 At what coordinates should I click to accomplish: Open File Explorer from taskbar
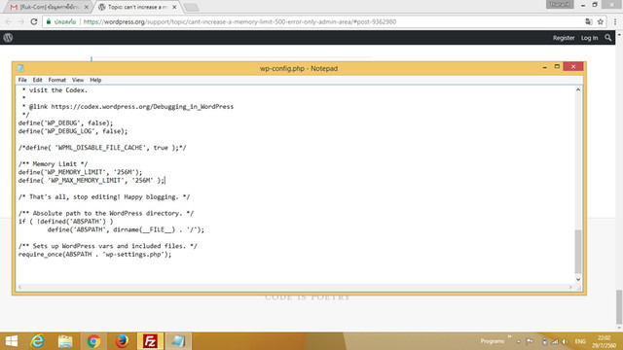(x=65, y=341)
